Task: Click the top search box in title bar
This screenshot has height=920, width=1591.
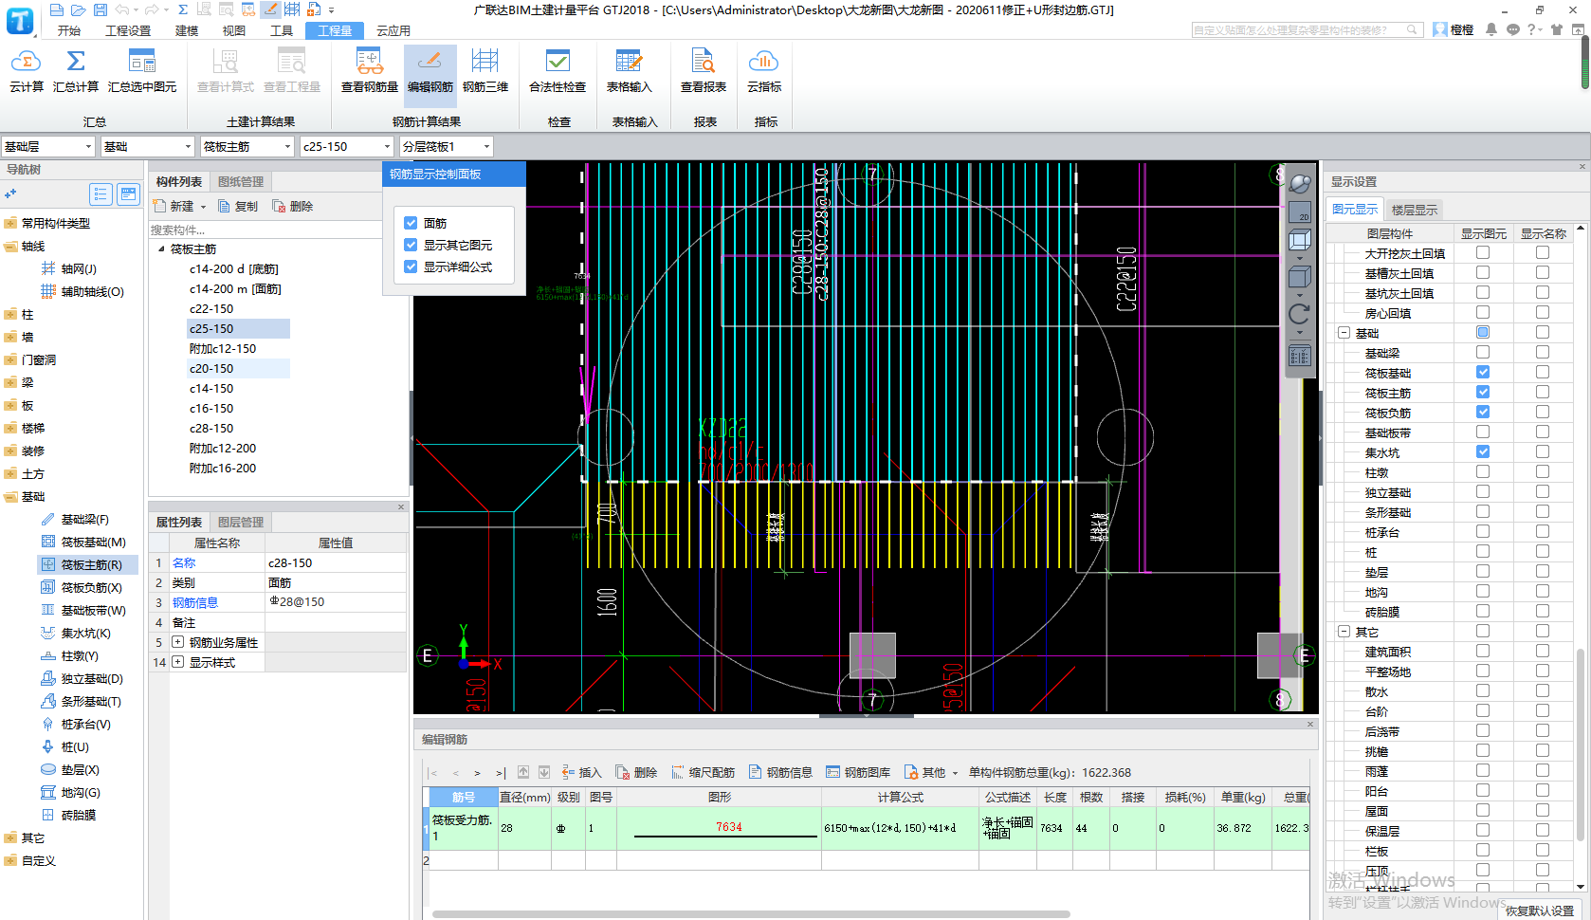Action: click(x=1307, y=30)
